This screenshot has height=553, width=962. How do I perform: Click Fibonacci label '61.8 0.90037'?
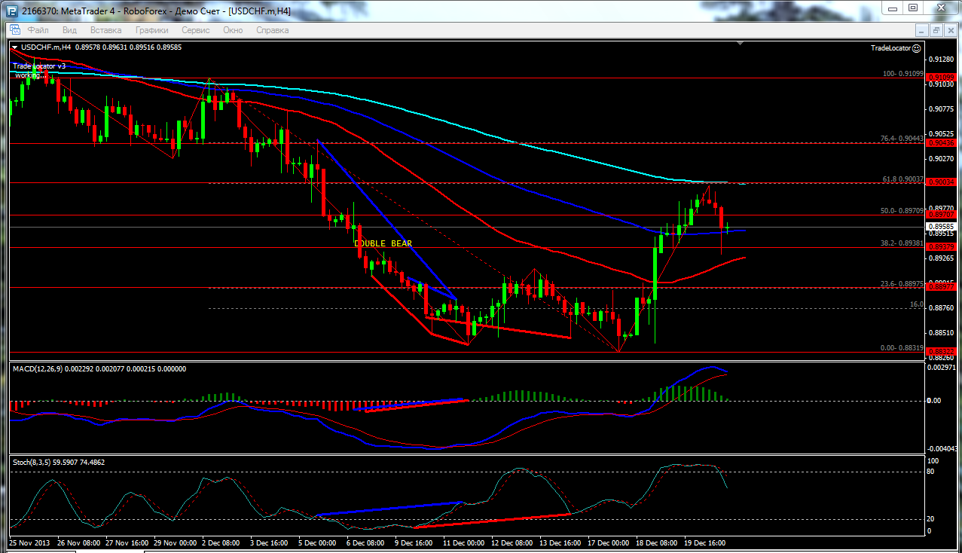point(903,179)
